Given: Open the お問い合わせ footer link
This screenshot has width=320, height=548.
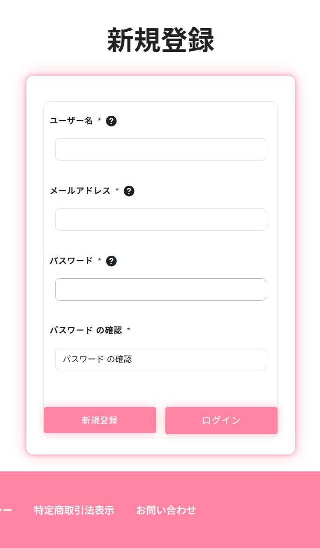Looking at the screenshot, I should pyautogui.click(x=166, y=510).
